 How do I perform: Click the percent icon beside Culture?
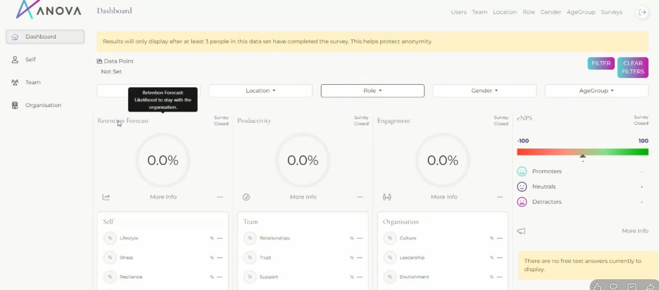click(x=390, y=238)
